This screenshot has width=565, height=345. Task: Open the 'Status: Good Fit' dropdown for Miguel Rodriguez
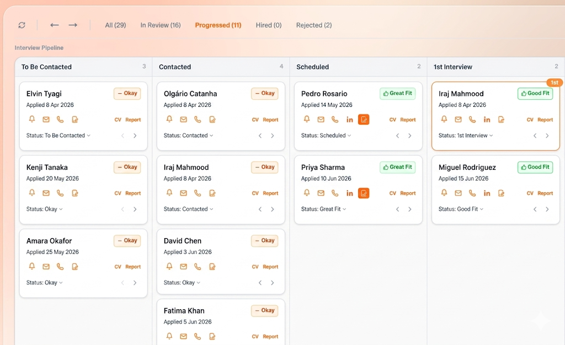(x=461, y=209)
